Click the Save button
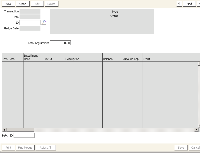Image resolution: width=200 pixels, height=153 pixels. pos(181,148)
